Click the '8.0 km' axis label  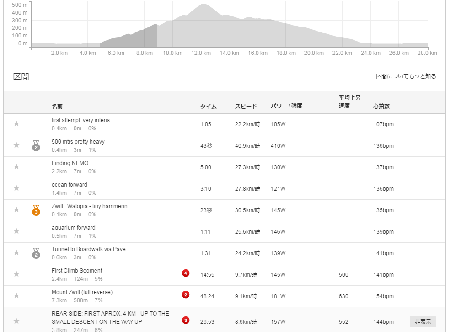tap(145, 53)
